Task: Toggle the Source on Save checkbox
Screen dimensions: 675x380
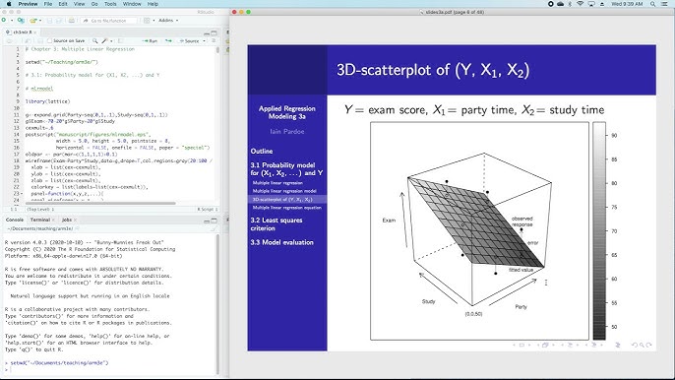Action: tap(49, 41)
